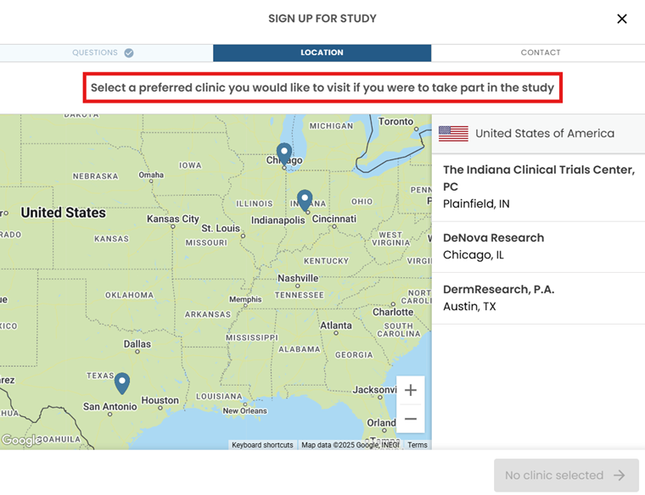Image resolution: width=645 pixels, height=495 pixels.
Task: Click the arrow on No clinic selected button
Action: pos(619,476)
